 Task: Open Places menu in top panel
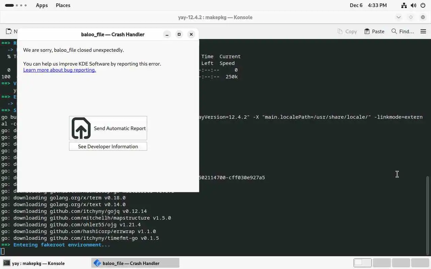tap(63, 5)
